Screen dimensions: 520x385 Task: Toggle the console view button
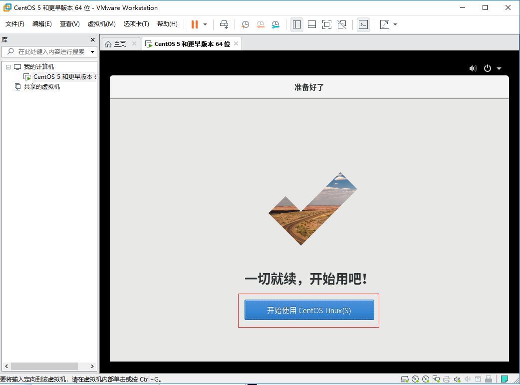coord(363,24)
